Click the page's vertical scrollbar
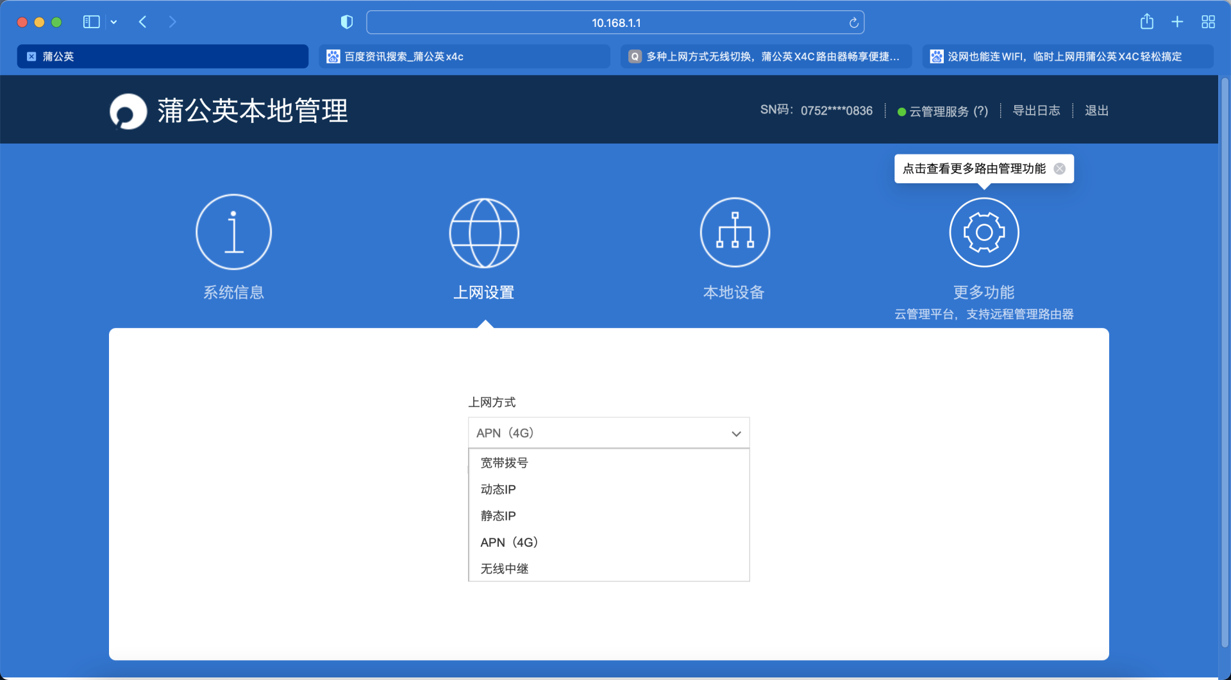1231x680 pixels. tap(1225, 362)
